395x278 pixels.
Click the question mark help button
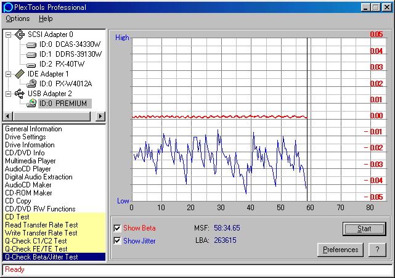(x=377, y=250)
